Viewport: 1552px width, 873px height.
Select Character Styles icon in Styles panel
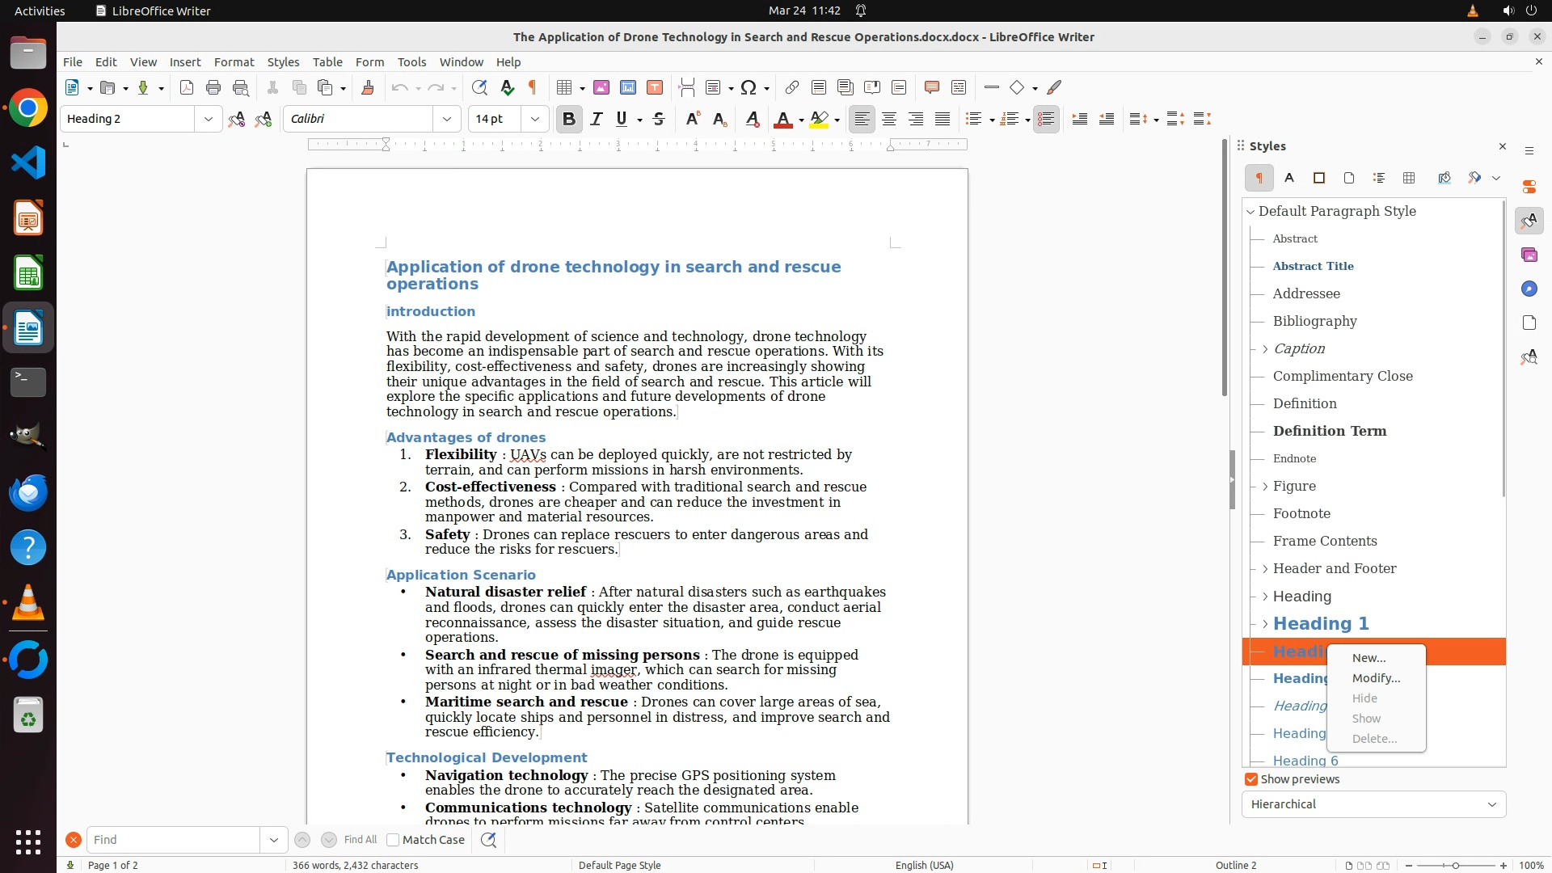coord(1289,178)
